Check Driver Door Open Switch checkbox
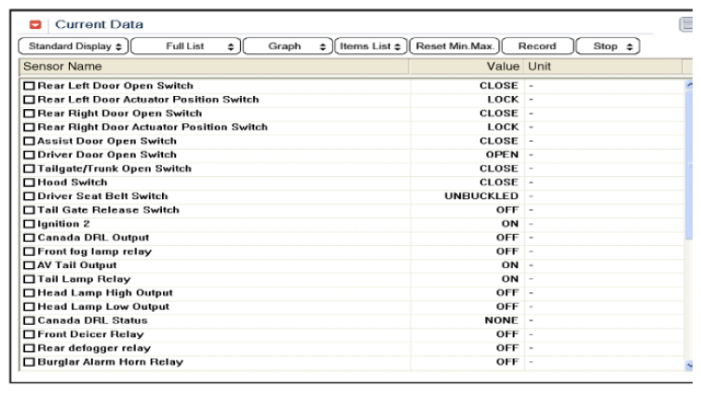Screen dimensions: 701x393 29,155
